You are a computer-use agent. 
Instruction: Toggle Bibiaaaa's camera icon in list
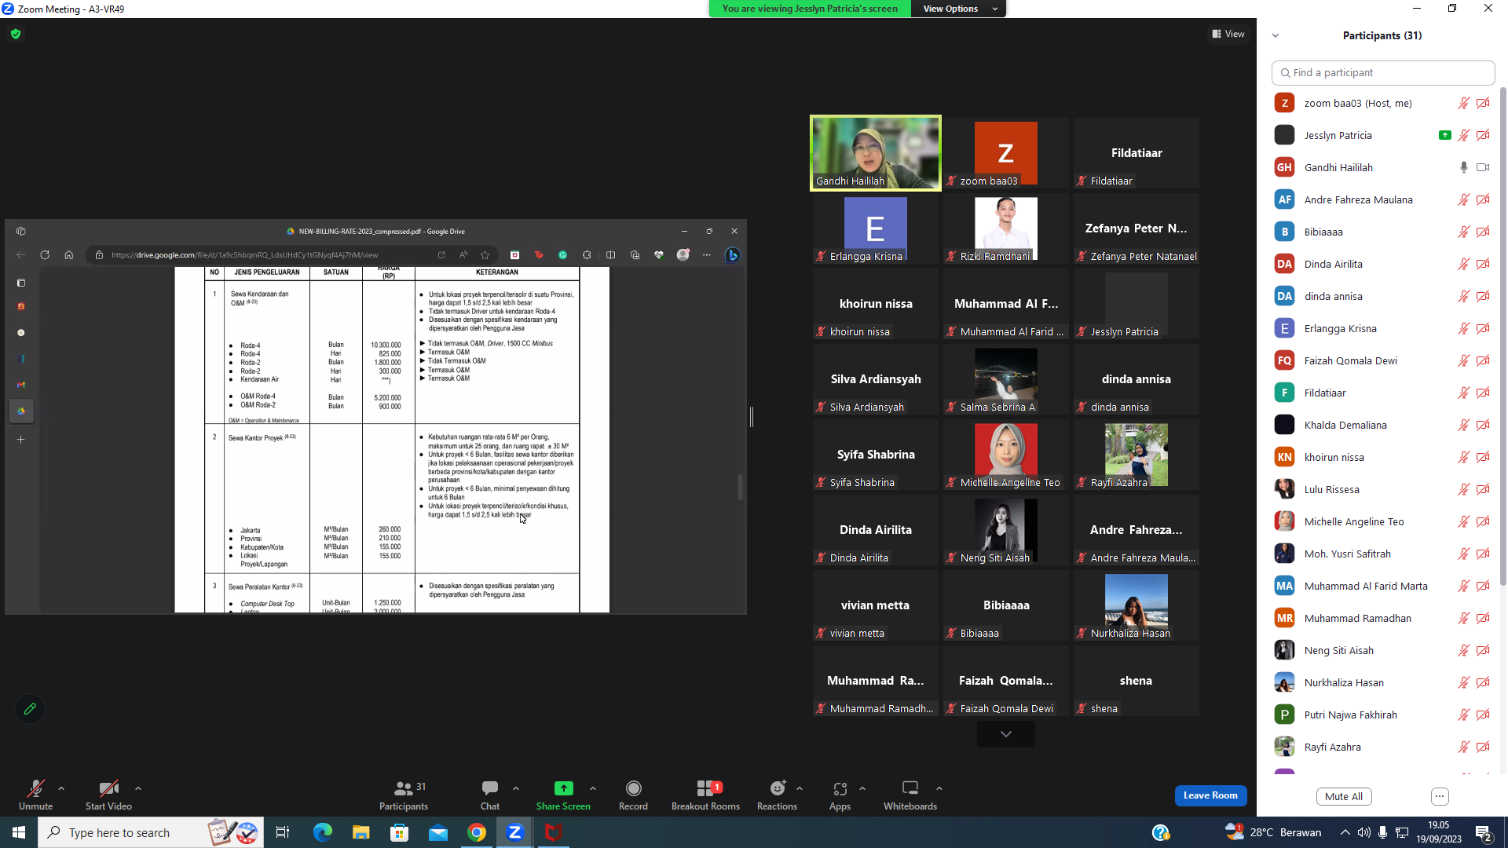1483,232
